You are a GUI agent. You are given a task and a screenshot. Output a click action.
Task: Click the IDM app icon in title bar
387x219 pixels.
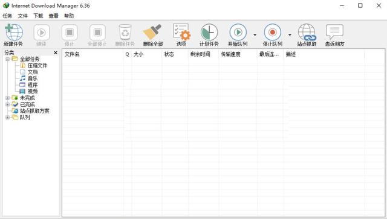click(x=6, y=5)
